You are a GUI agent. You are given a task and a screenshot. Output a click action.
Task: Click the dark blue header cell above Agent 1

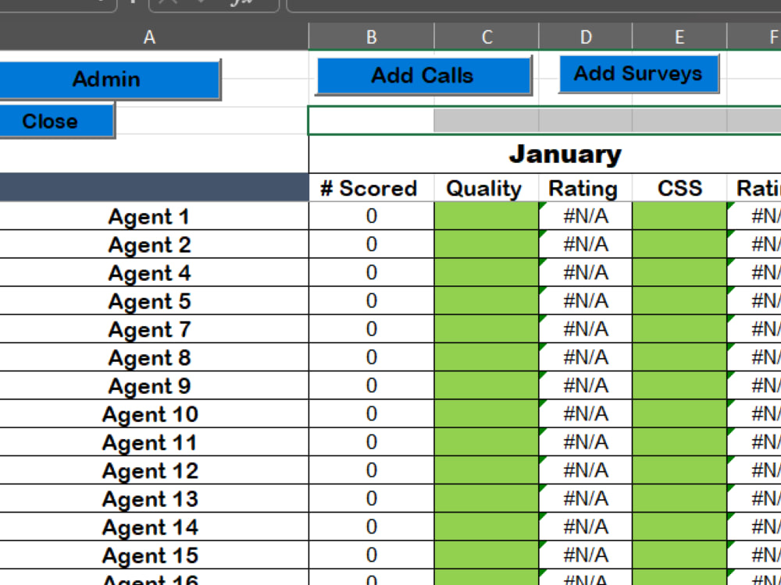(x=154, y=187)
